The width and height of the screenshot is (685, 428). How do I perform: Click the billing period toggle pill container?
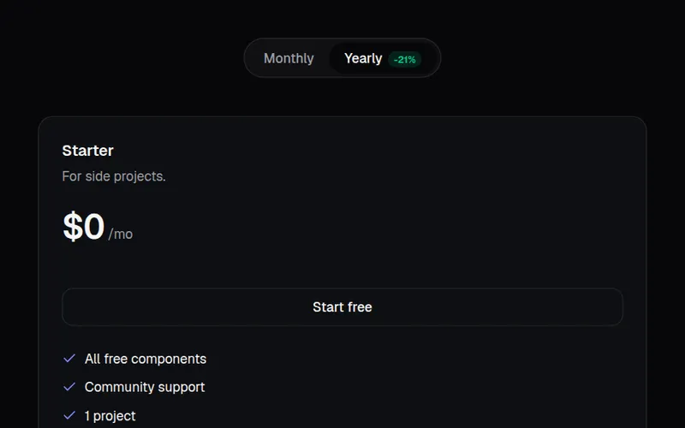(x=342, y=58)
